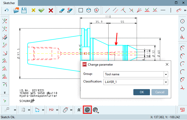187x120 pixels.
Task: Click OK in Change parameter dialog
Action: pyautogui.click(x=142, y=92)
